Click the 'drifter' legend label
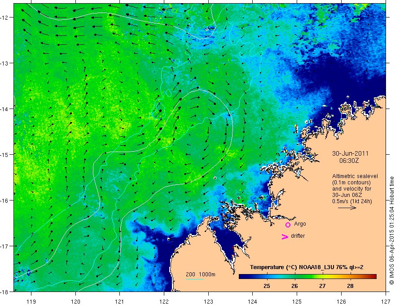The height and width of the screenshot is (305, 395). [298, 236]
